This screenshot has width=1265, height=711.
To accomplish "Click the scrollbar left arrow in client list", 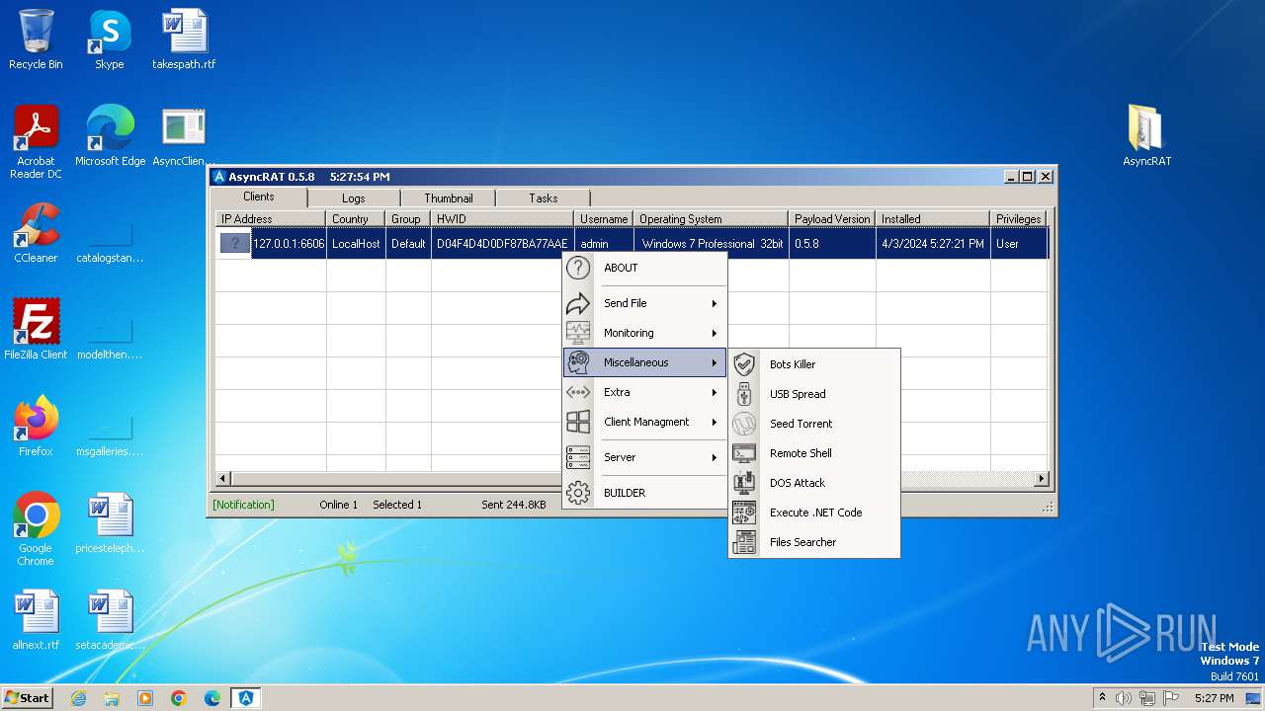I will [223, 479].
